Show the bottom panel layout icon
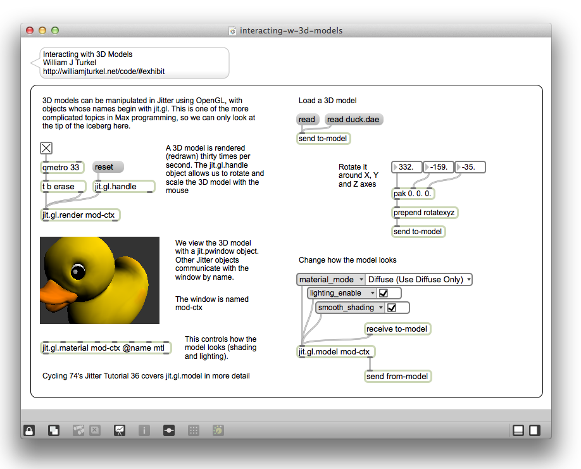Viewport: 581px width, 469px height. pyautogui.click(x=518, y=430)
